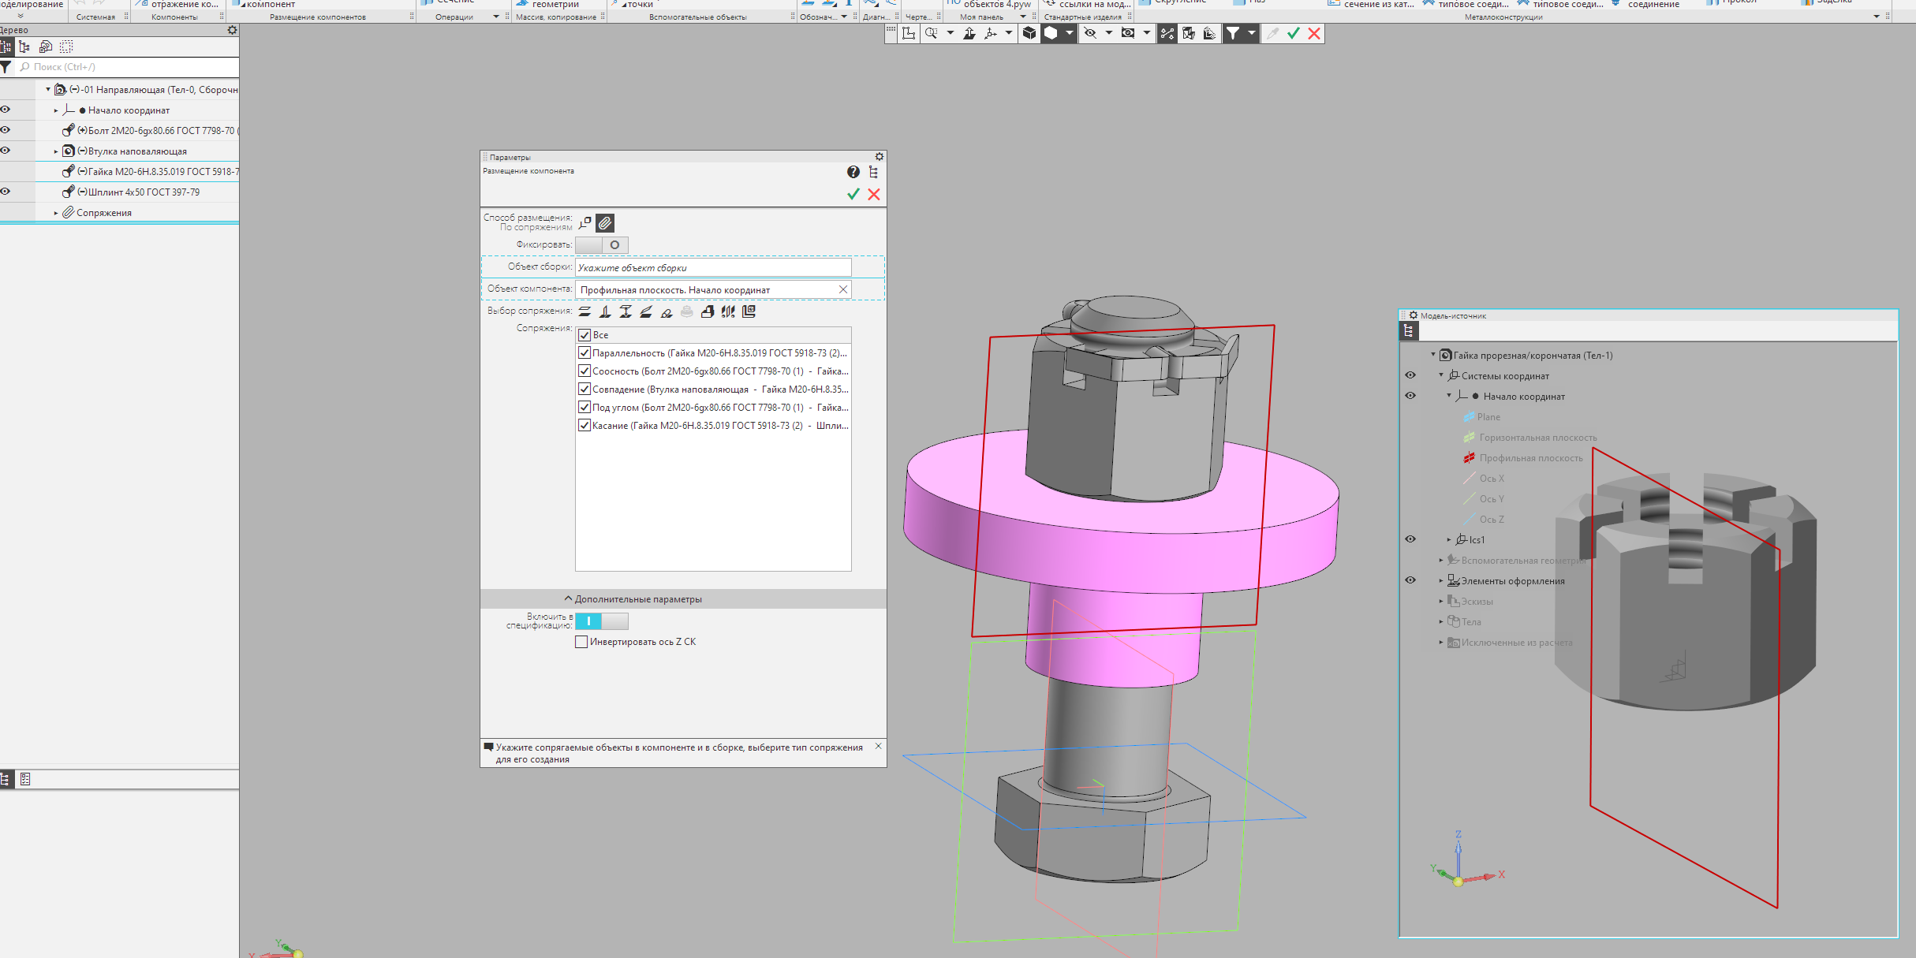Uncheck the Касание mate checkbox
The width and height of the screenshot is (1916, 958).
(585, 425)
